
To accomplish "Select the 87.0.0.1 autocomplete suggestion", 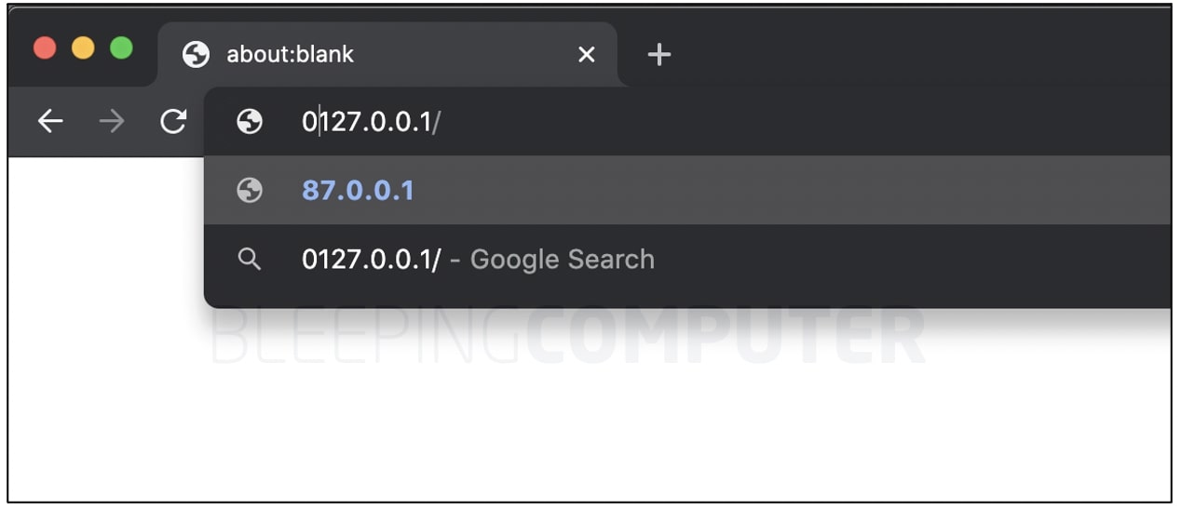I will pos(358,191).
